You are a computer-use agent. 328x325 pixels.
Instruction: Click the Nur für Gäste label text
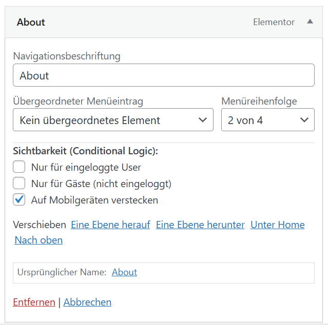coord(101,184)
